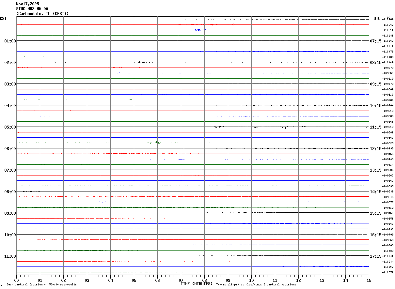Click the 08:00 CST time label

[x=10, y=192]
